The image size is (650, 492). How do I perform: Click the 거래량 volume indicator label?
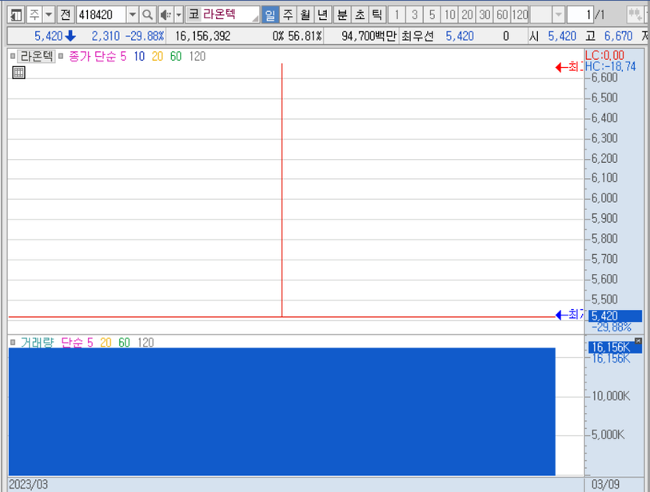(x=38, y=342)
